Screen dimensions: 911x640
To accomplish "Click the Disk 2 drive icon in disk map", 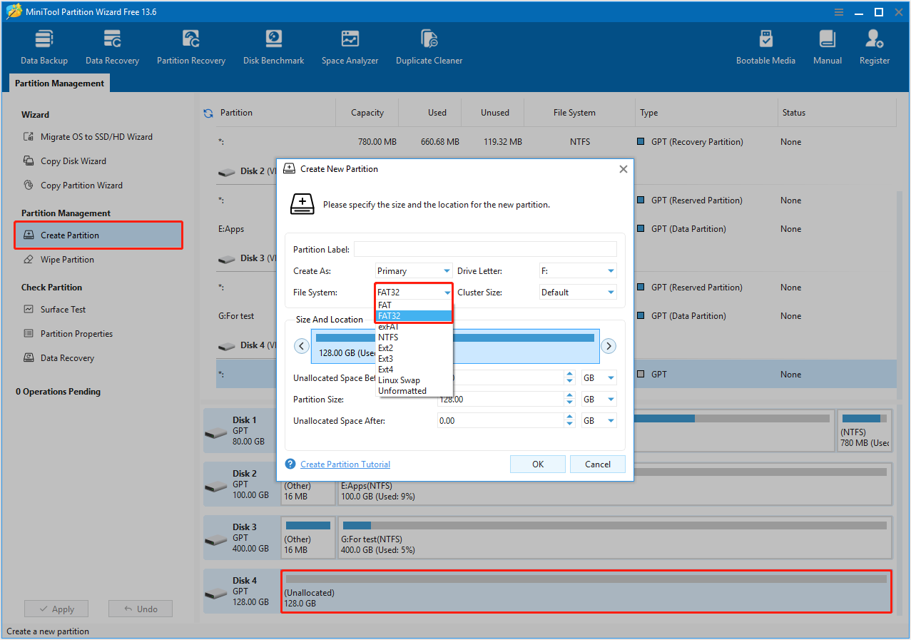I will (215, 487).
